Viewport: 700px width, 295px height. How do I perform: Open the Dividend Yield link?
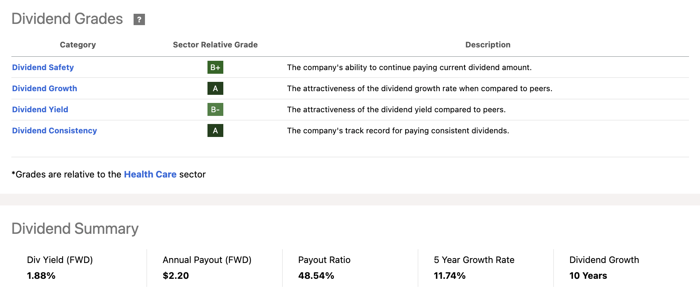(40, 109)
